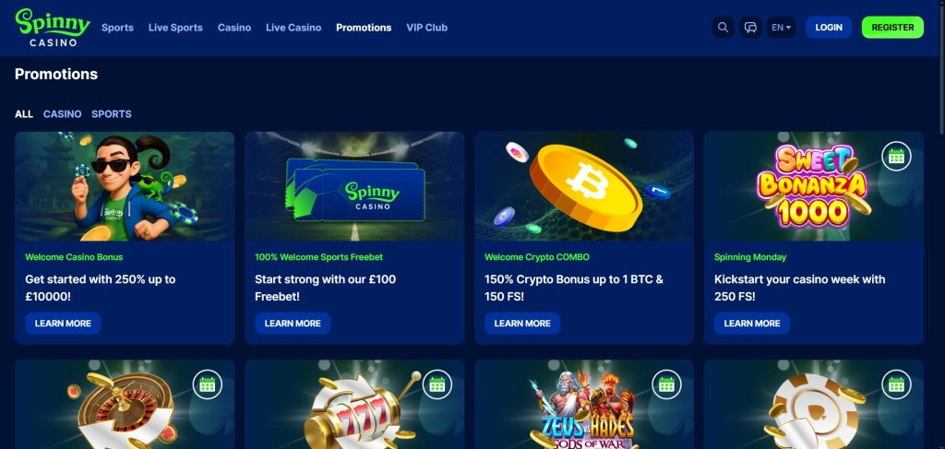Click calendar icon on 777 slot card
The width and height of the screenshot is (945, 449).
(x=437, y=384)
